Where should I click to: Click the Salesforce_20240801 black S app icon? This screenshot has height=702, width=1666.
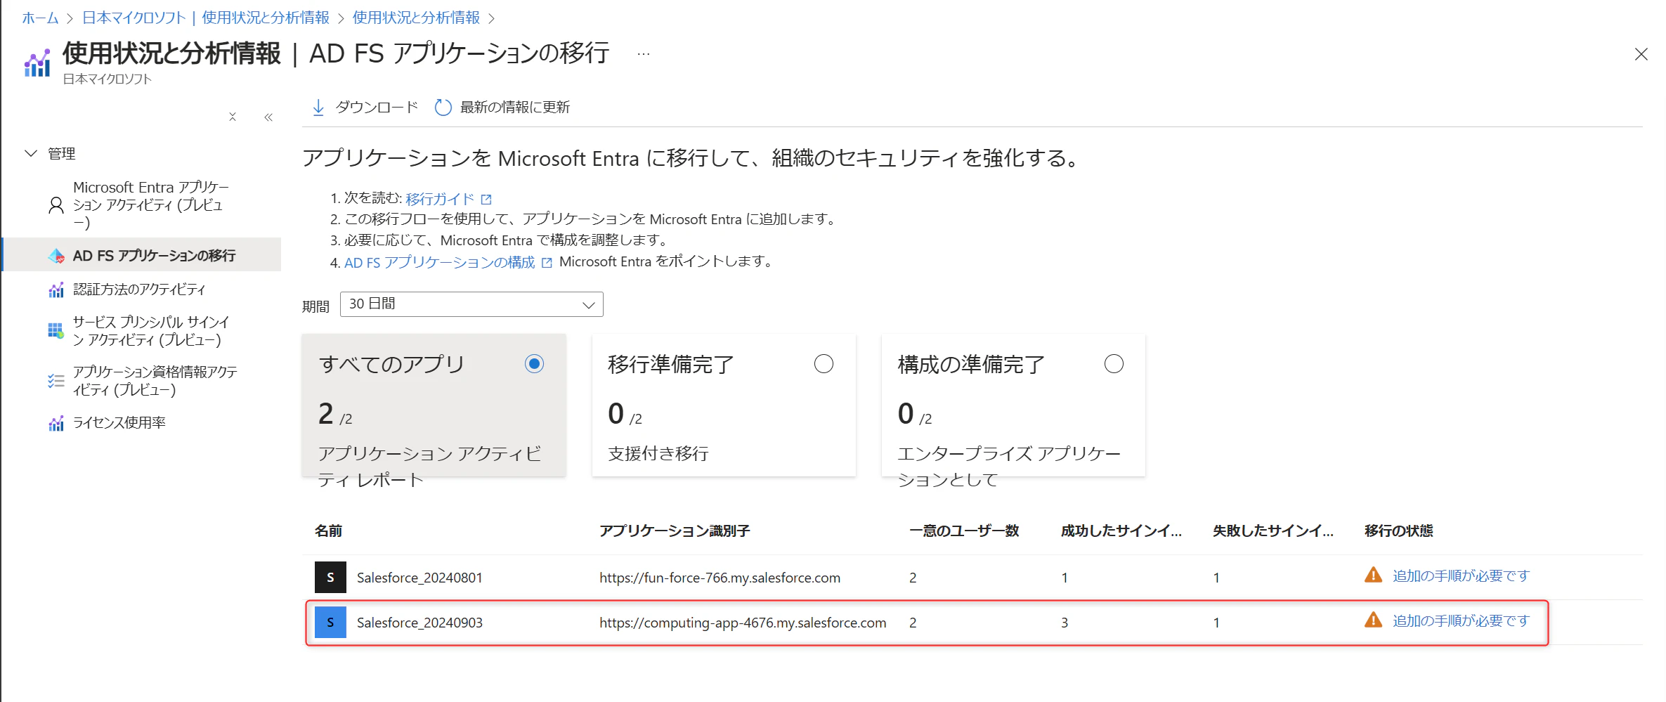[330, 578]
